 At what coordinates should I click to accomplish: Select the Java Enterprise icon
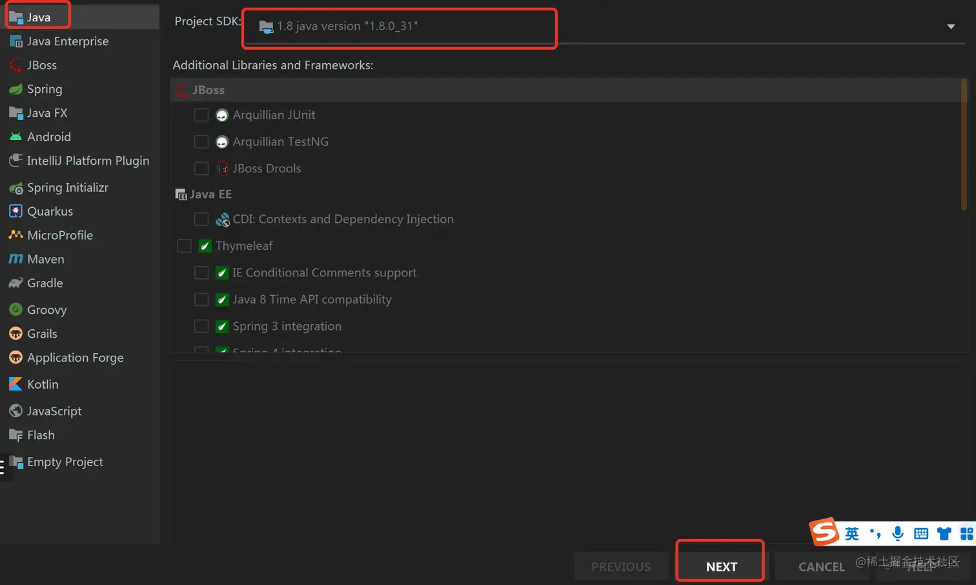[x=15, y=41]
